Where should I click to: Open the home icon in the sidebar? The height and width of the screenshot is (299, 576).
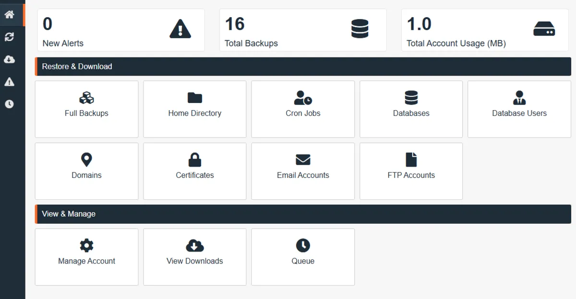tap(9, 14)
